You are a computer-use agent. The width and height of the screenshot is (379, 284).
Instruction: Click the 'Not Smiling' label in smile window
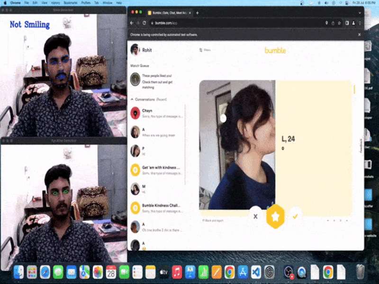point(30,25)
